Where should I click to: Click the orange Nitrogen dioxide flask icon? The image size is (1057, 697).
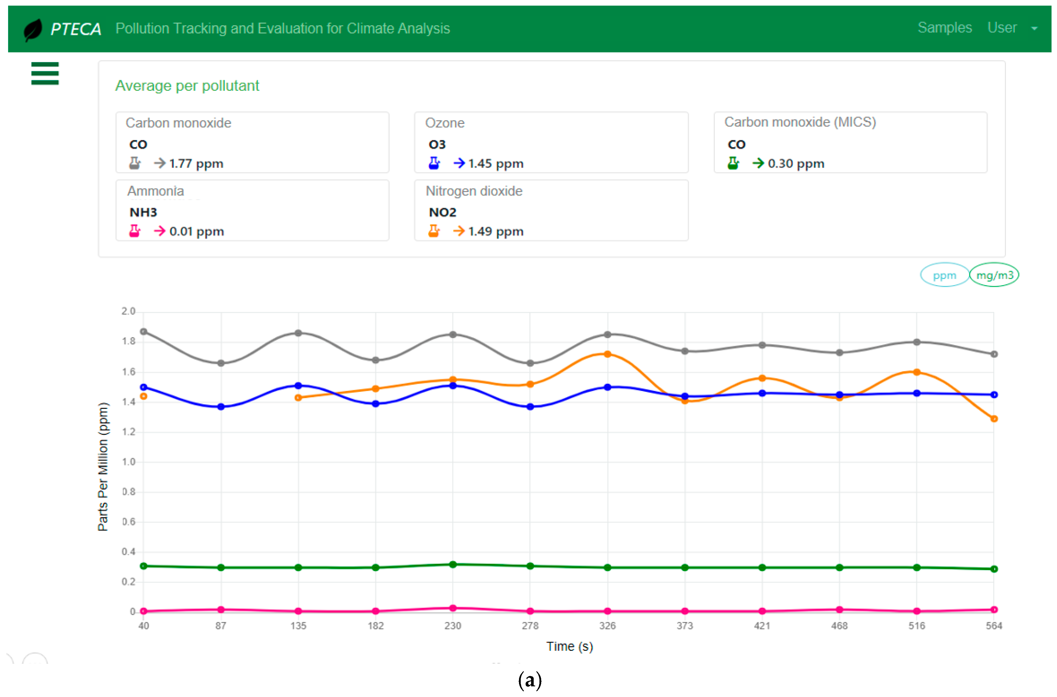(x=434, y=231)
